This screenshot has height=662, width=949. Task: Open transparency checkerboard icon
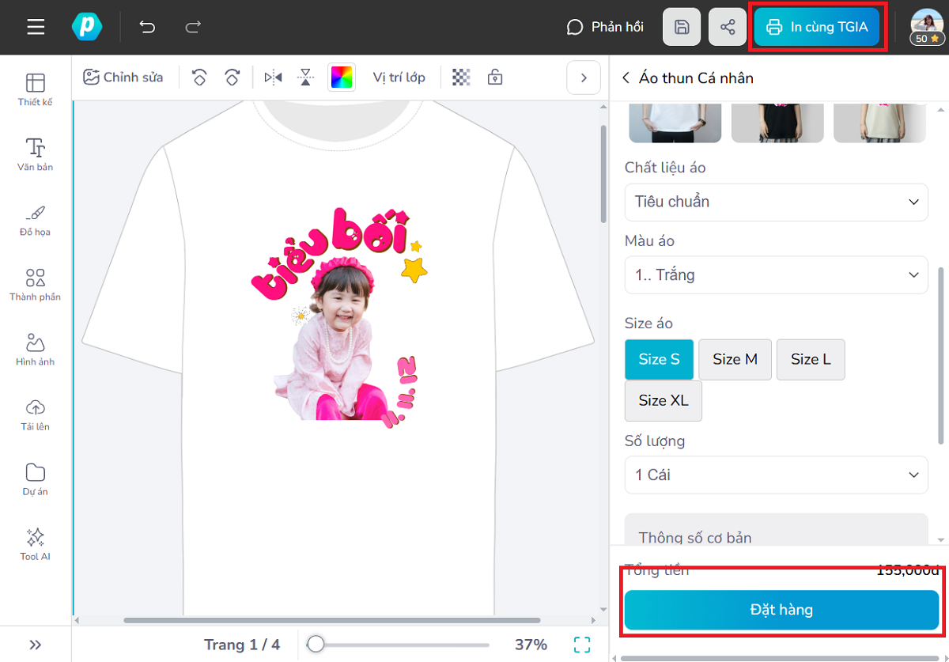pyautogui.click(x=461, y=78)
